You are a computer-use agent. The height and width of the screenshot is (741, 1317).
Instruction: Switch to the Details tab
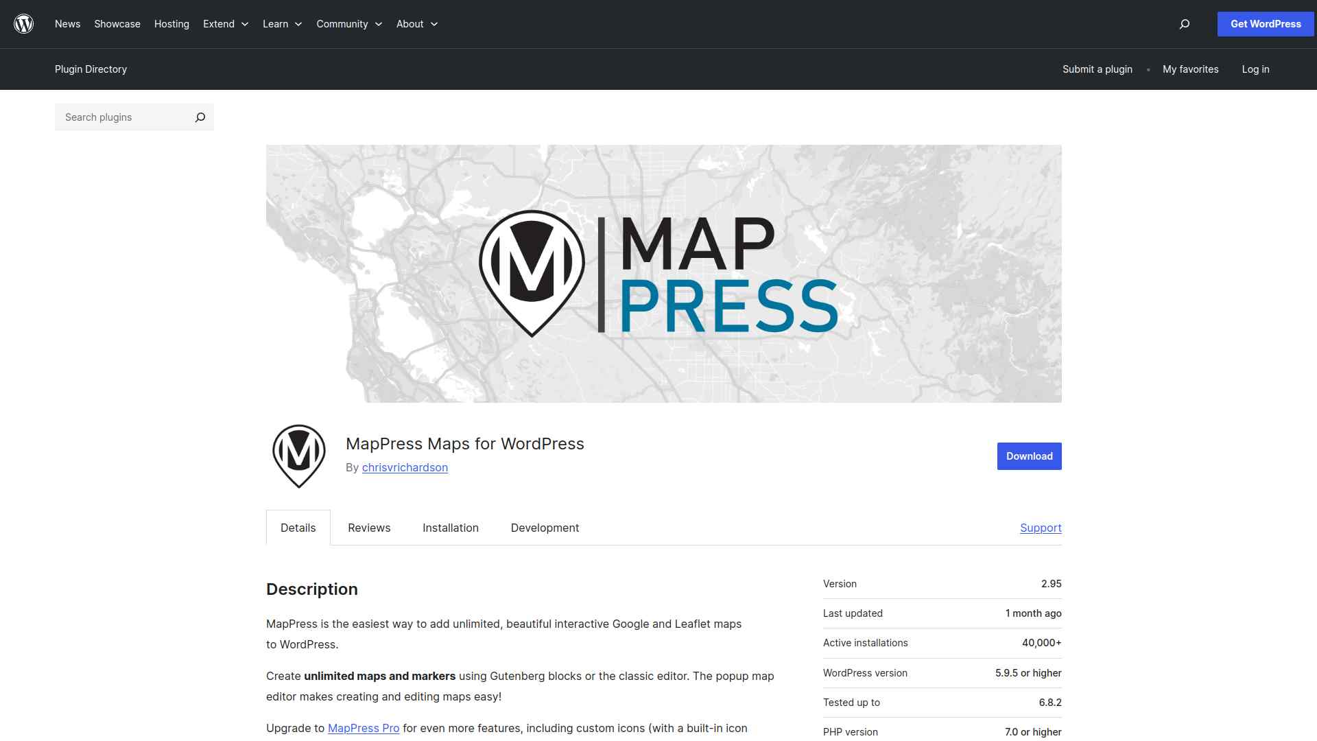pos(298,528)
